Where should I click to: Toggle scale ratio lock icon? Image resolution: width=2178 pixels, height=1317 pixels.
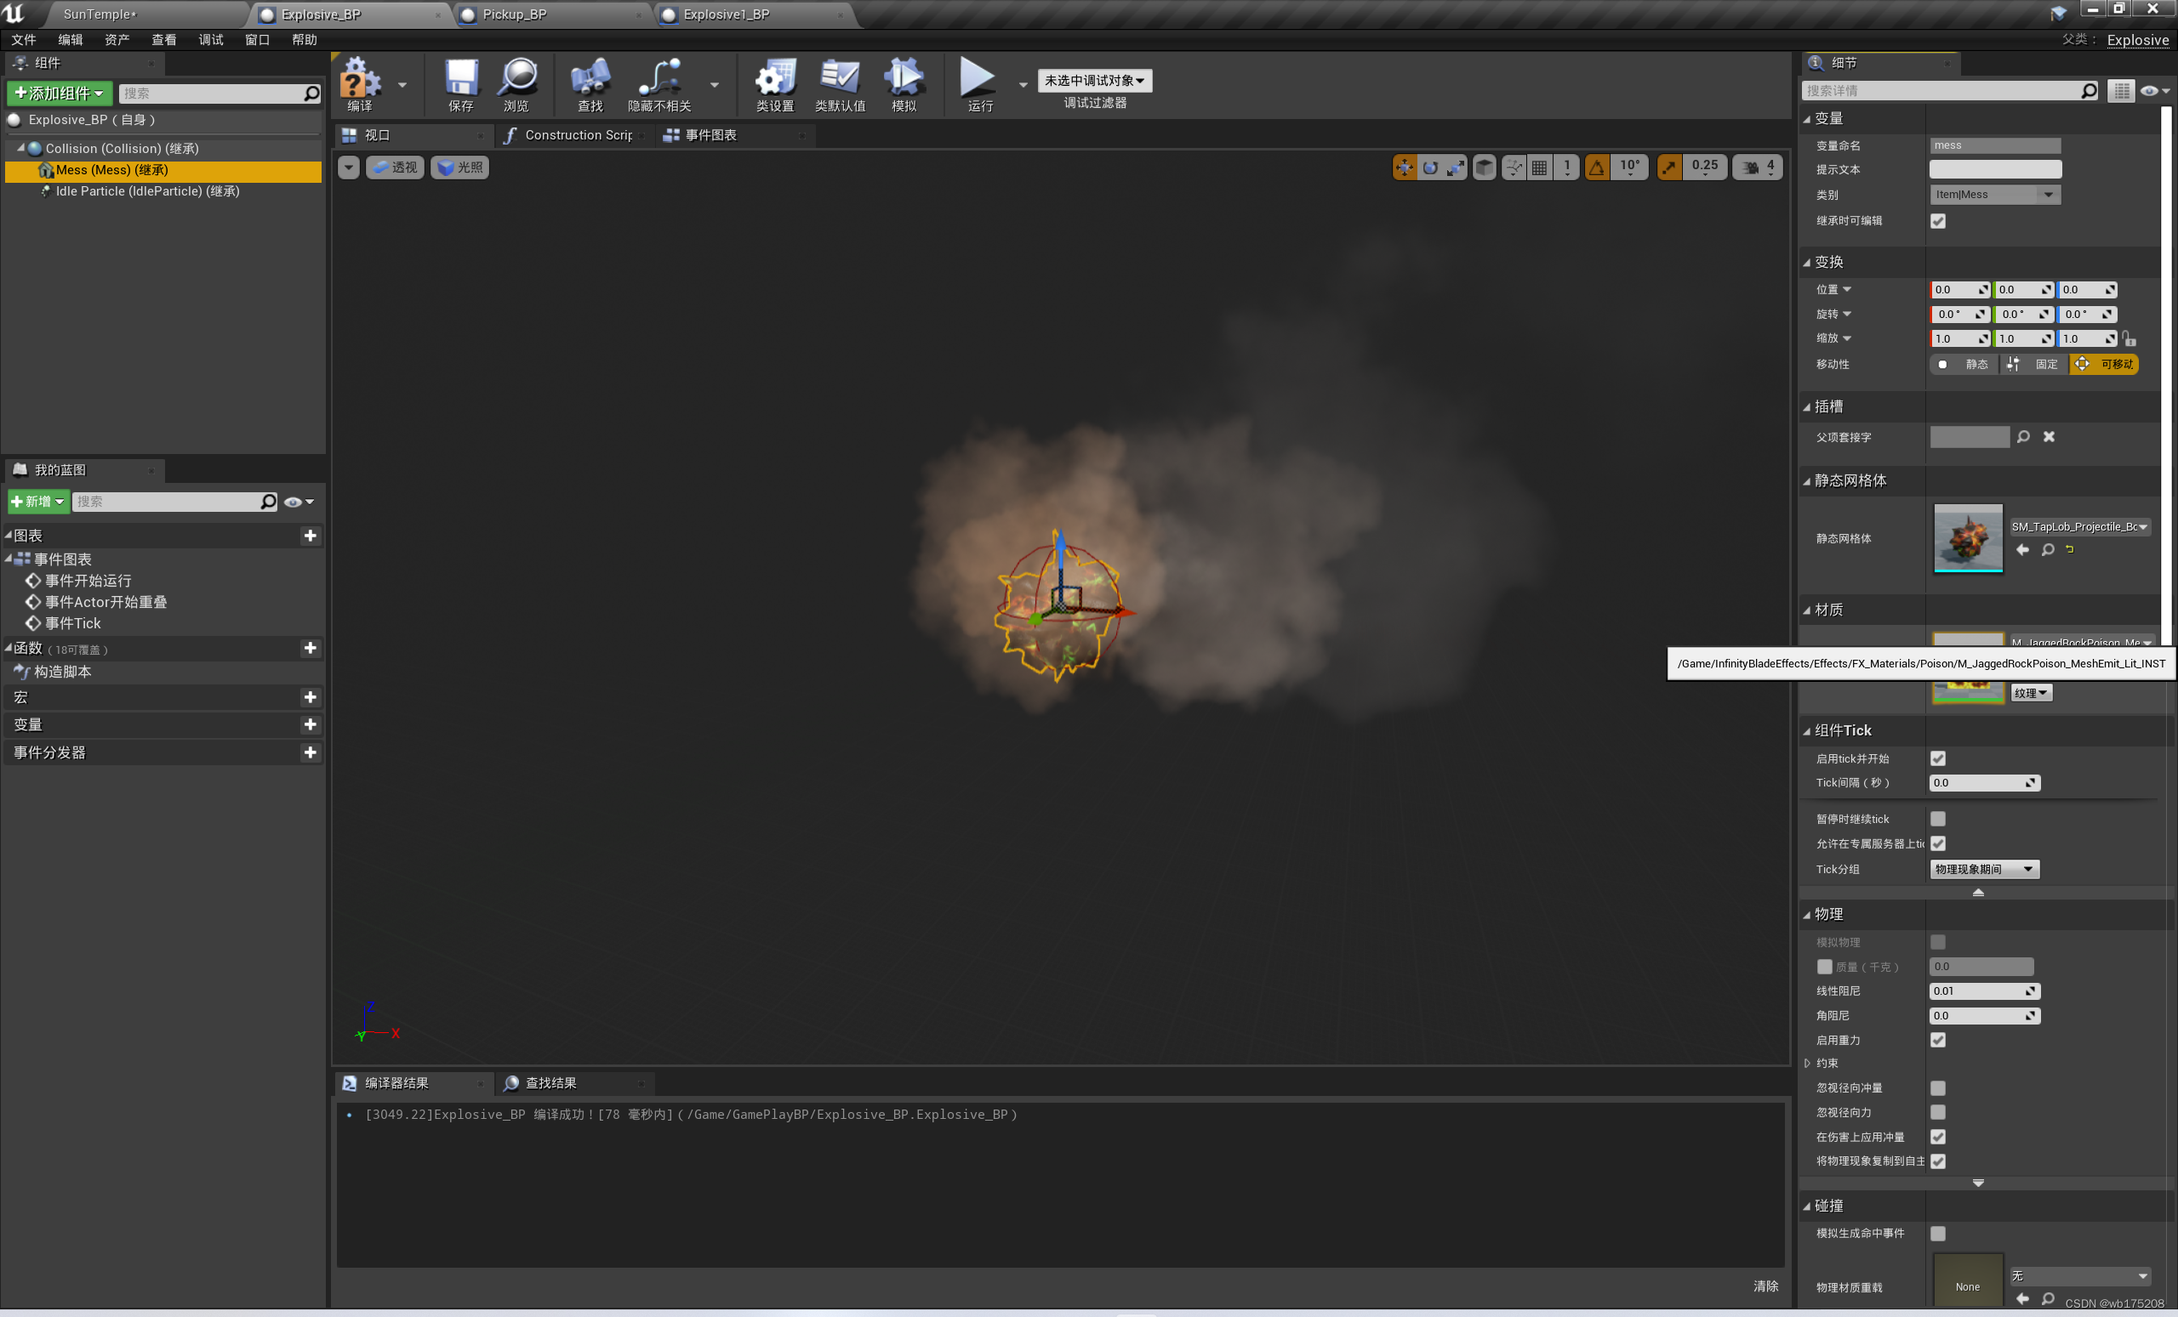pos(2130,338)
